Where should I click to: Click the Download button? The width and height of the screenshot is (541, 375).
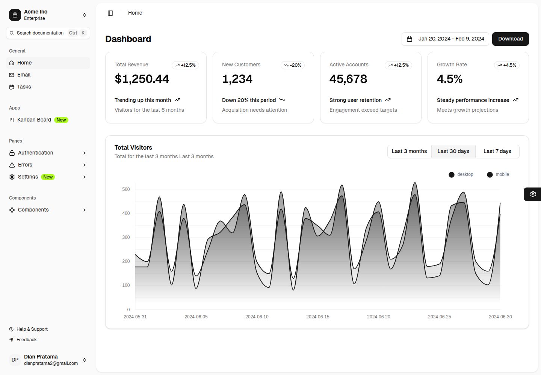(511, 39)
